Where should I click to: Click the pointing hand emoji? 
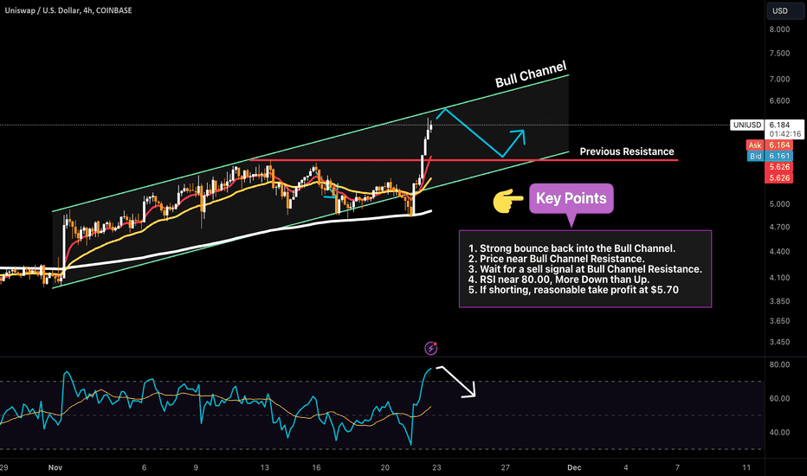(x=508, y=201)
